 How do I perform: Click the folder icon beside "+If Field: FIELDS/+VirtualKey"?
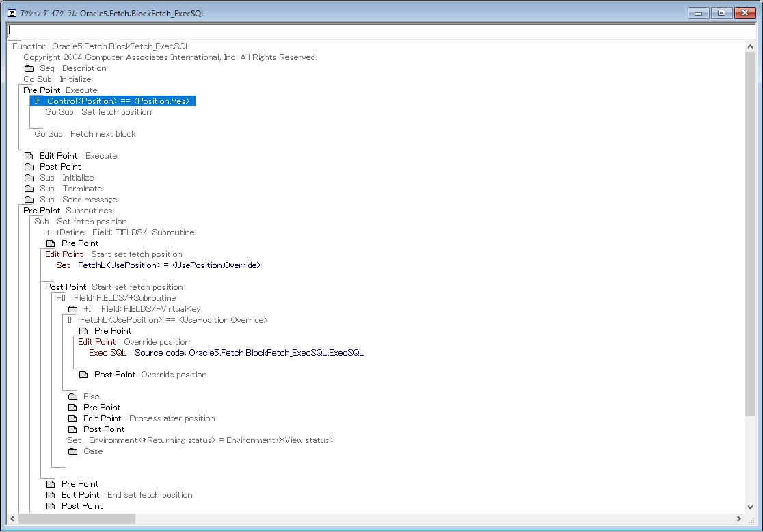[73, 308]
